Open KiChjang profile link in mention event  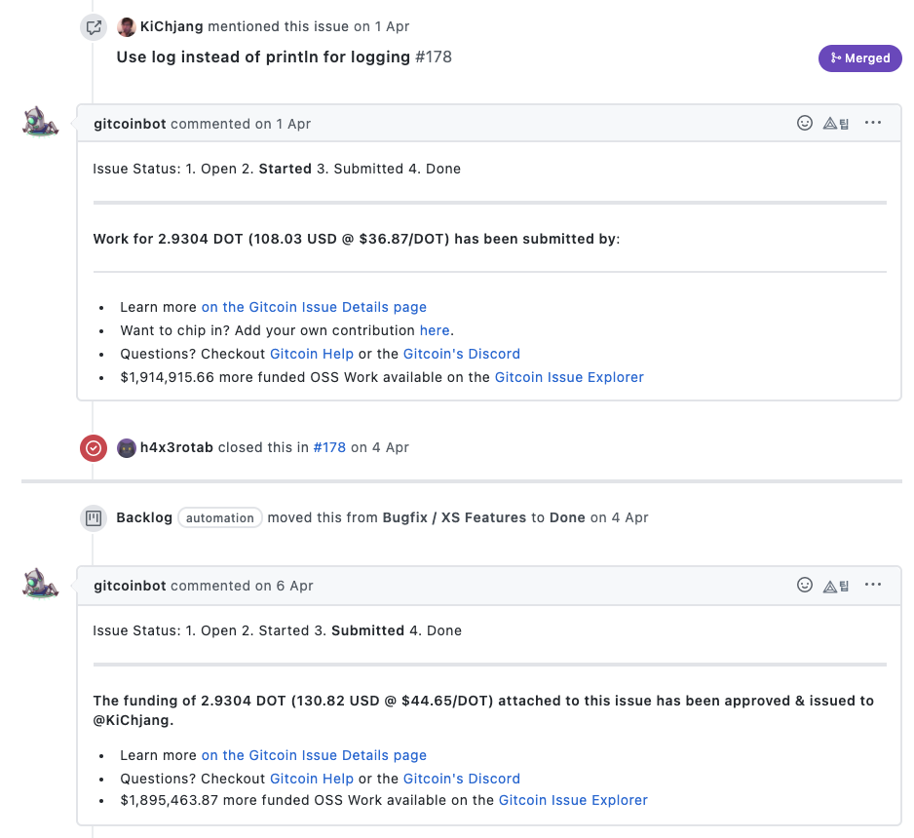[x=171, y=27]
